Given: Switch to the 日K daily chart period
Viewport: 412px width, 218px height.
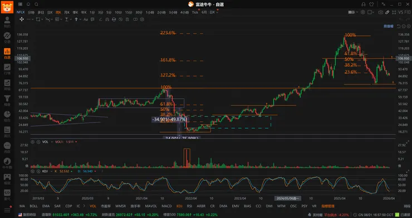Looking at the screenshot, I should (50, 12).
